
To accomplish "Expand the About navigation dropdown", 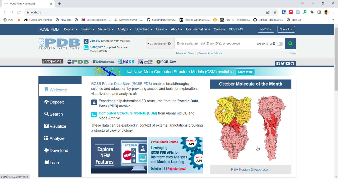I will pos(176,29).
